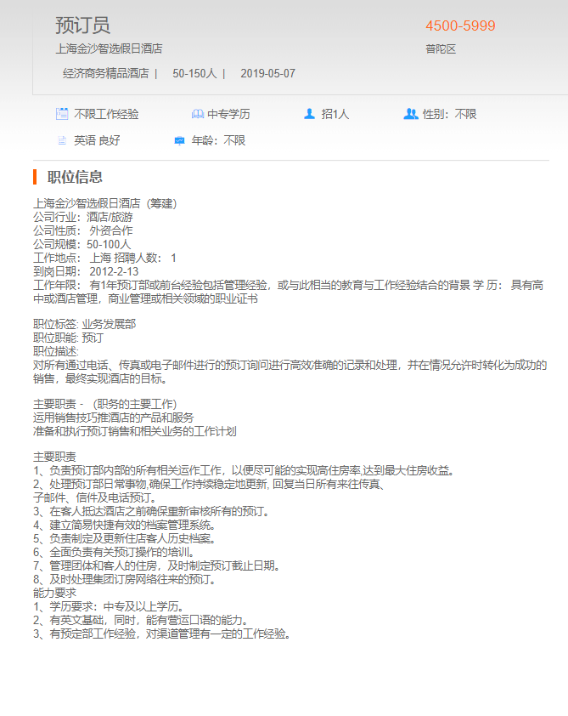Viewport: 568px width, 716px height.
Task: Click the two-person icon beside 性别
Action: pos(411,114)
